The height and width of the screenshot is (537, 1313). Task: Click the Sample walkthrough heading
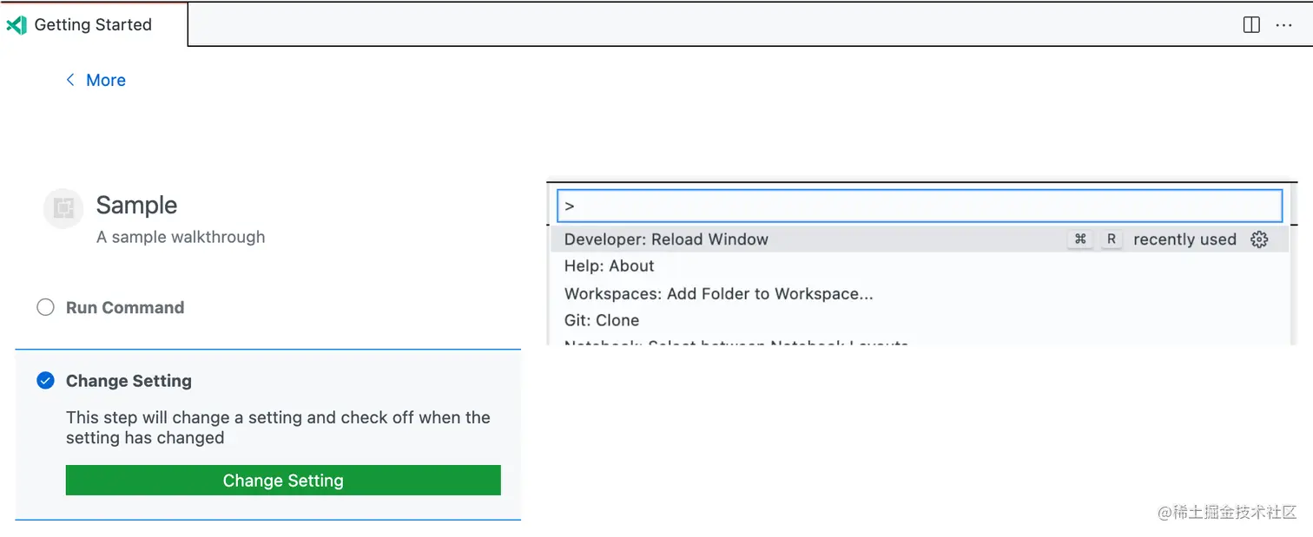(x=136, y=205)
